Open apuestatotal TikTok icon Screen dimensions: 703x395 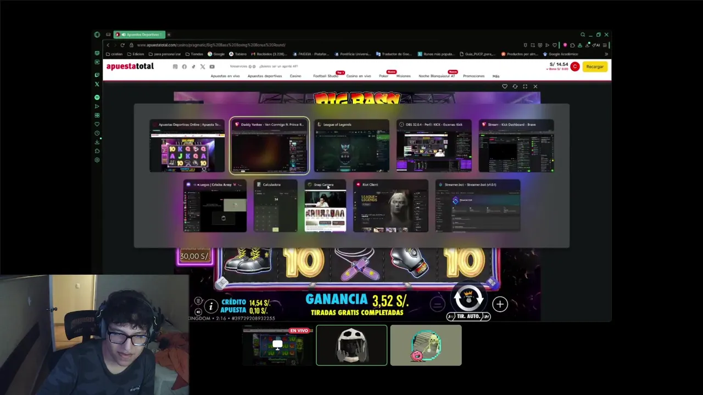point(193,67)
